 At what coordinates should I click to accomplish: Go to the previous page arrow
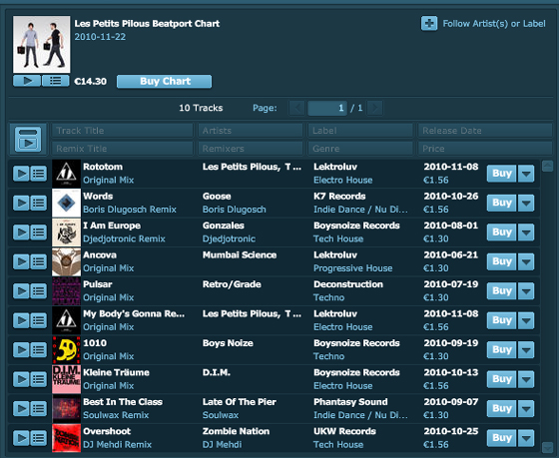(x=296, y=108)
